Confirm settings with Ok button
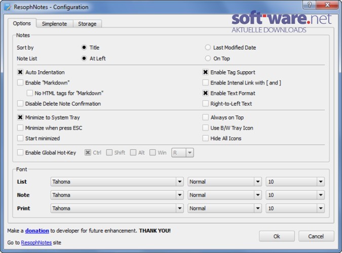 (277, 236)
